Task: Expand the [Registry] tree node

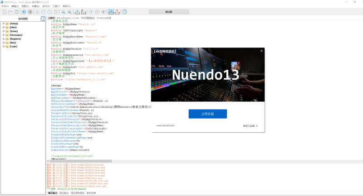Action: (4, 39)
